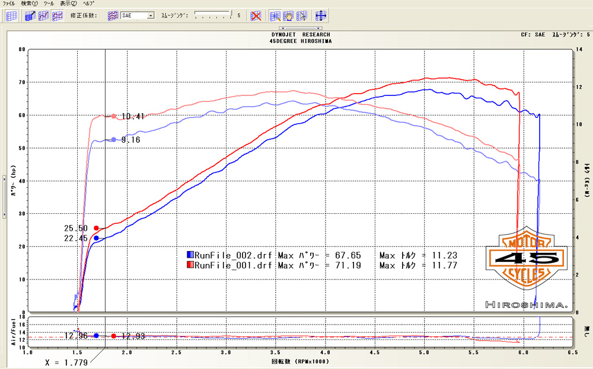Select the hand pan tool
Image resolution: width=593 pixels, height=369 pixels.
(289, 16)
